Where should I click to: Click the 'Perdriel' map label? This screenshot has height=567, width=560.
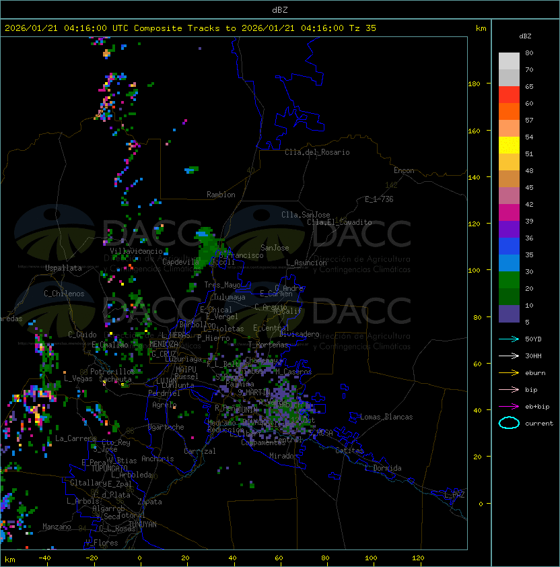tap(164, 393)
